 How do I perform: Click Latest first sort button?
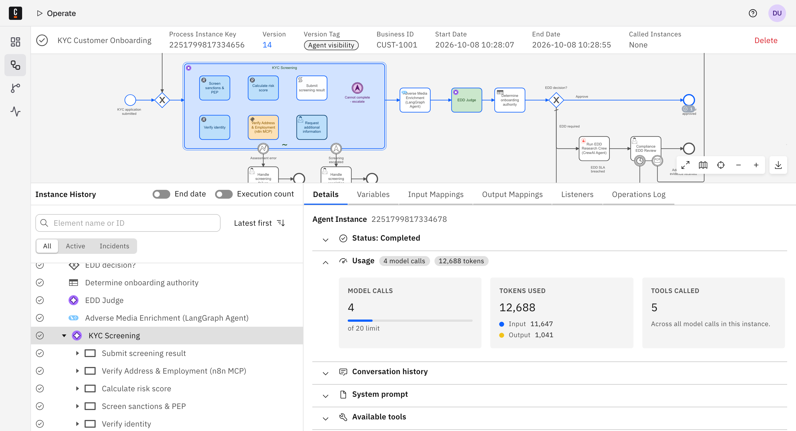(259, 223)
